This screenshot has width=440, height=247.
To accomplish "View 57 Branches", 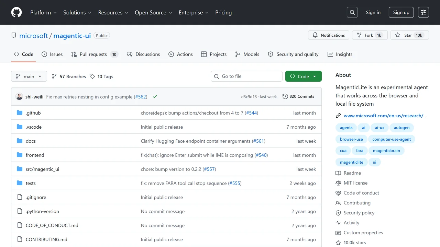I will 69,77.
